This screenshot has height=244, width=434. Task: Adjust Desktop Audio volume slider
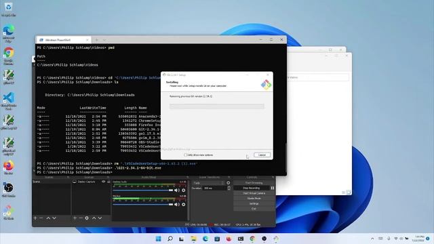tap(143, 190)
